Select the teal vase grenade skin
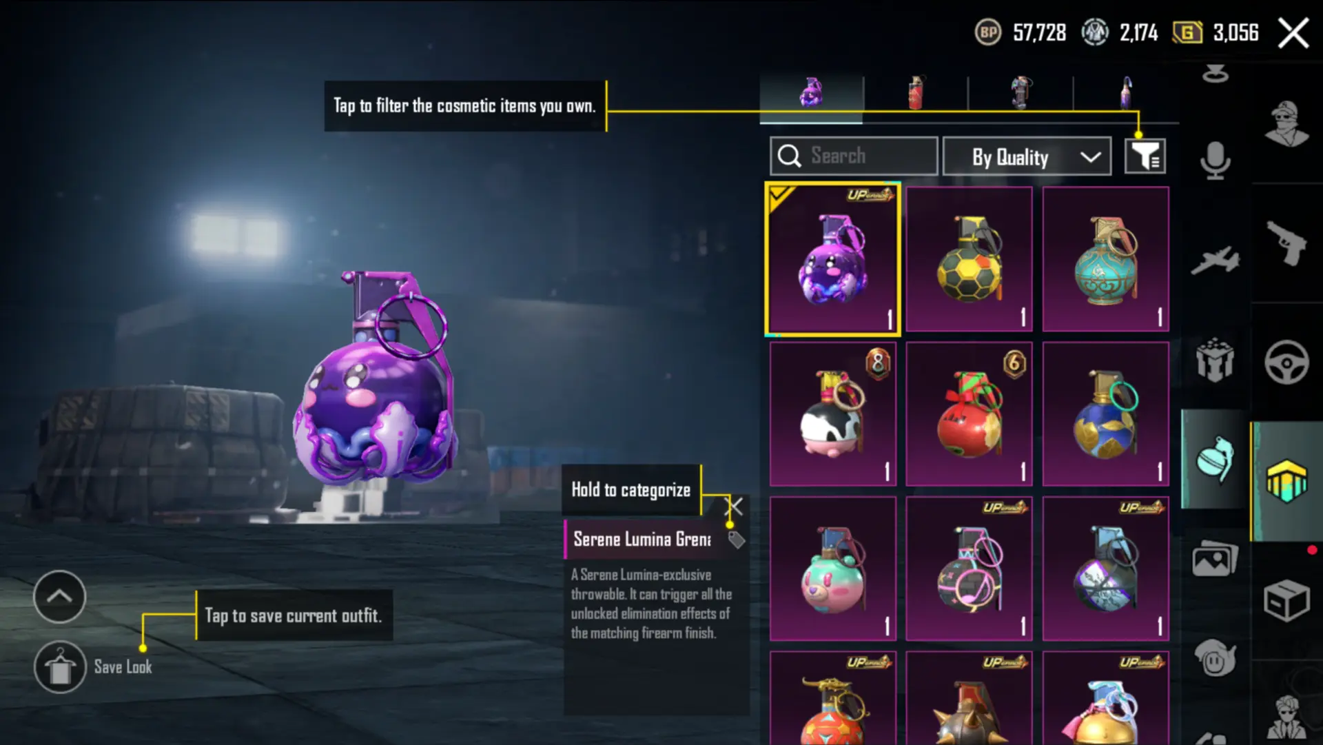Viewport: 1323px width, 745px height. click(x=1105, y=259)
